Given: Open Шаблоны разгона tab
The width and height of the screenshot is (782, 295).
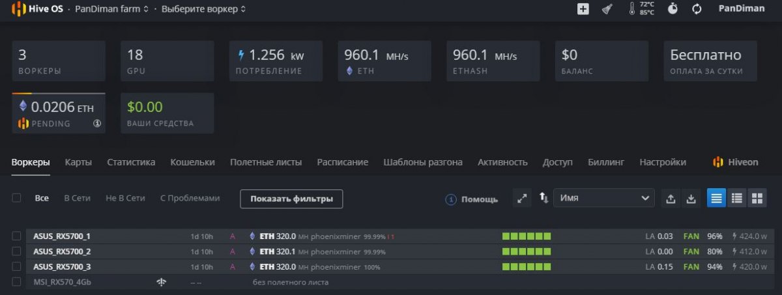Looking at the screenshot, I should tap(423, 162).
